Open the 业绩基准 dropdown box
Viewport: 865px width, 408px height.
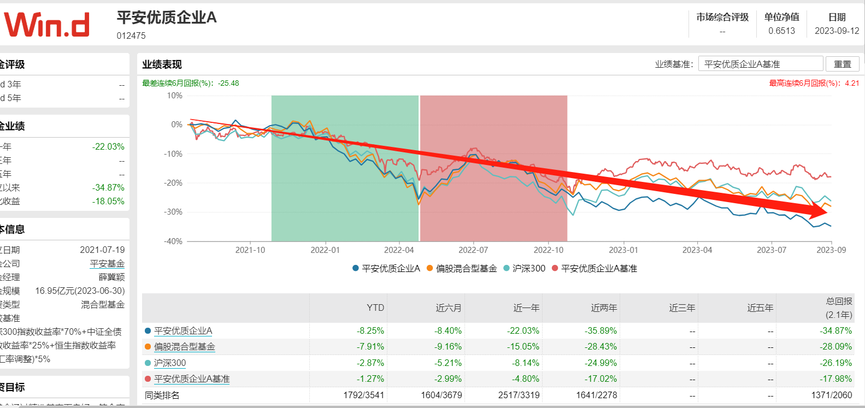[x=761, y=64]
